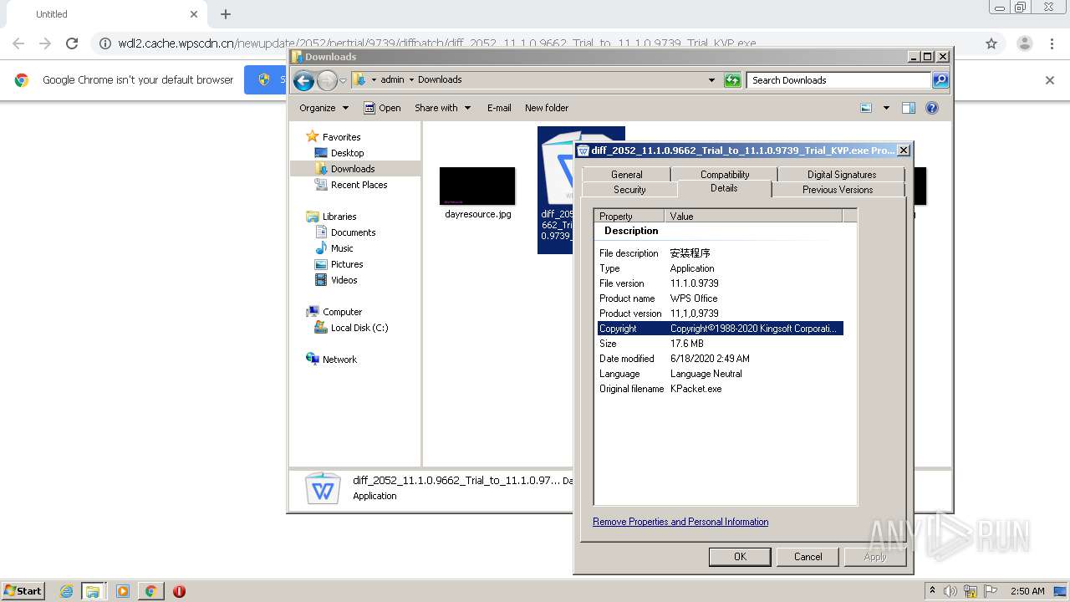
Task: Click the Chrome taskbar icon
Action: tap(150, 591)
